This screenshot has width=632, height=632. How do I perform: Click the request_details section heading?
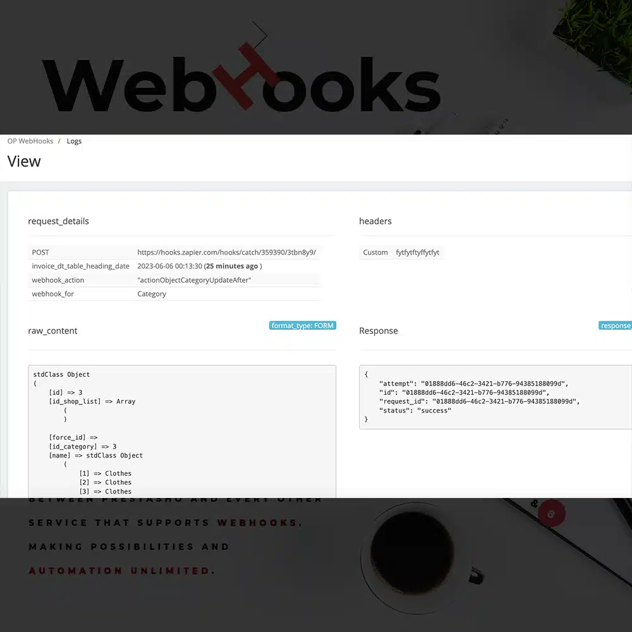coord(58,221)
